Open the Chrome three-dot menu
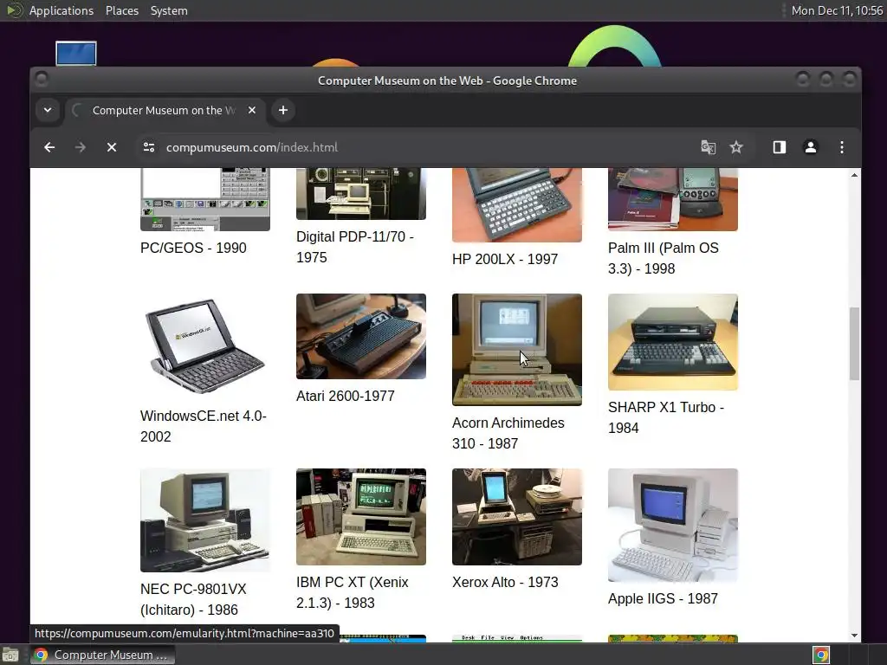Image resolution: width=887 pixels, height=665 pixels. click(842, 147)
